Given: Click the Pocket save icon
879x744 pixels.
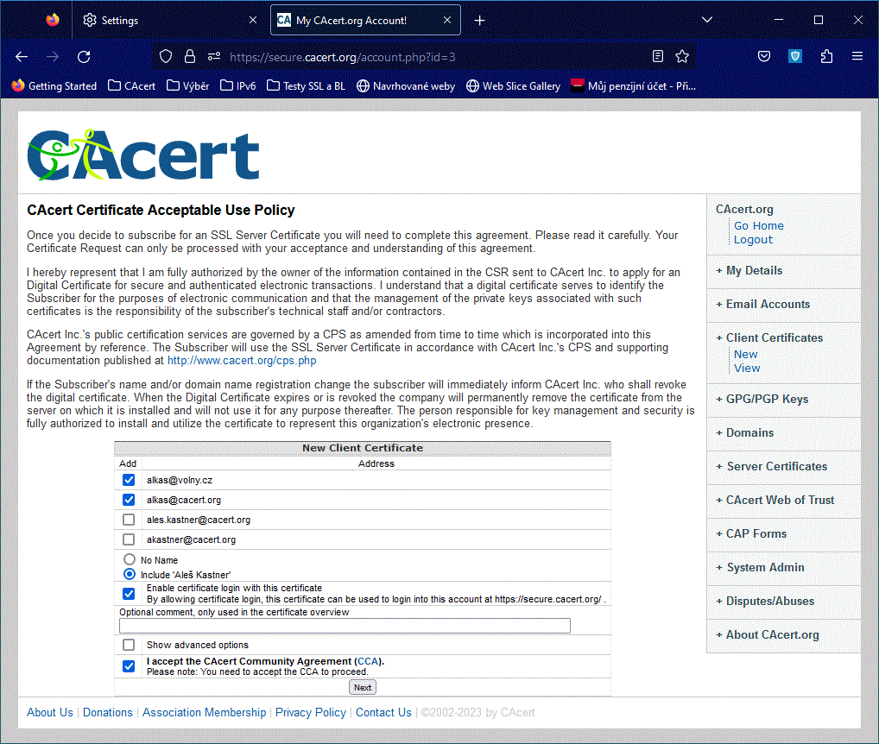Looking at the screenshot, I should point(764,57).
